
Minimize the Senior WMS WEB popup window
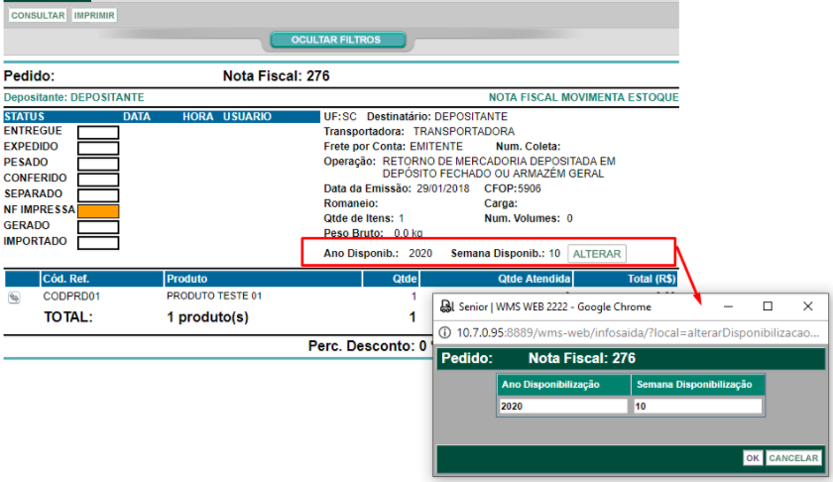[x=728, y=306]
